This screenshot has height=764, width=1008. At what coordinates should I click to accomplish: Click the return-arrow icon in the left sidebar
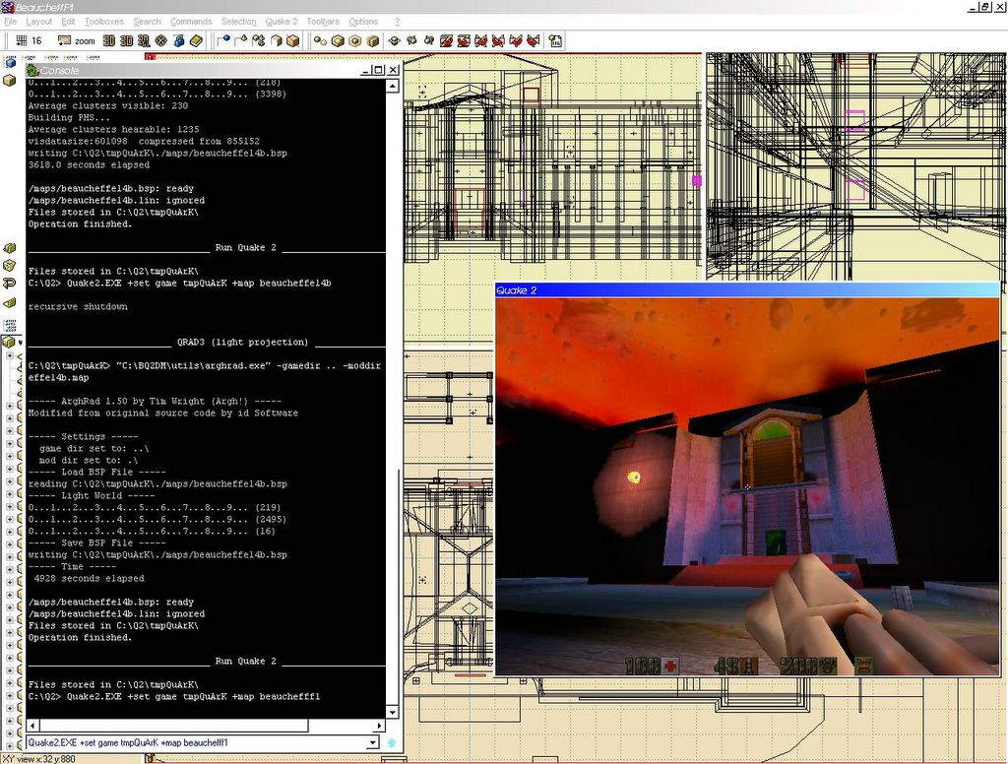(x=9, y=284)
